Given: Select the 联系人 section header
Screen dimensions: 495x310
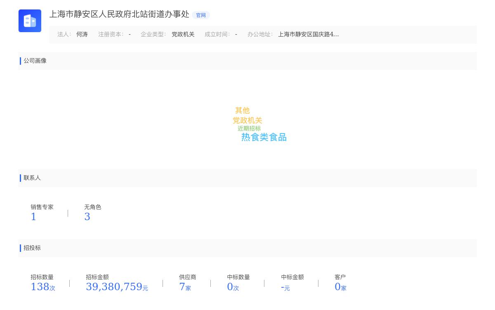Looking at the screenshot, I should 32,178.
